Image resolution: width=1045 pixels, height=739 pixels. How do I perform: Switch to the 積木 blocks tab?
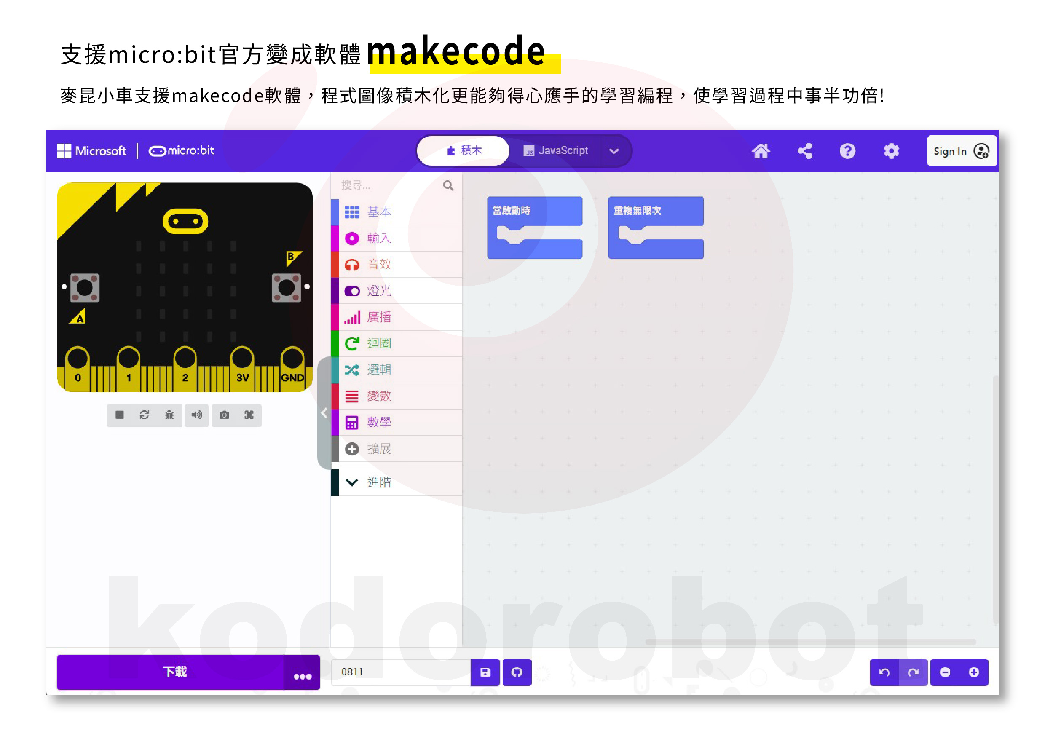[463, 150]
